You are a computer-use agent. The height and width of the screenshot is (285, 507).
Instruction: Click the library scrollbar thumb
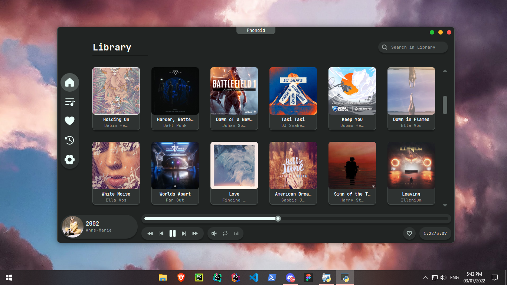[x=445, y=105]
